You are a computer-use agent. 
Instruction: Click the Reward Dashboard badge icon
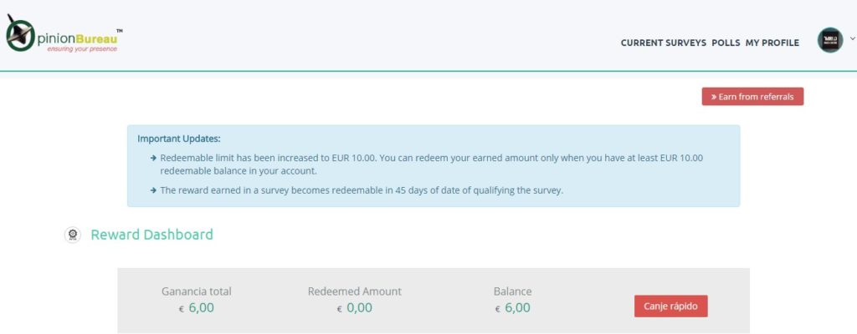coord(72,235)
